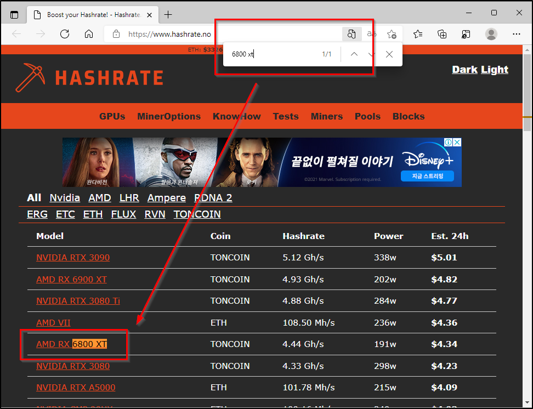Open the browser profile avatar
The width and height of the screenshot is (533, 409).
pos(491,34)
